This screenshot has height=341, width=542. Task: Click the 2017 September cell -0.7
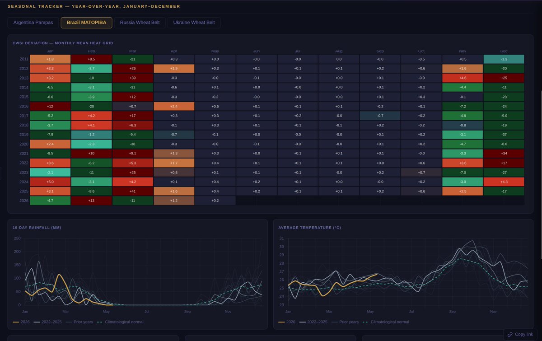pyautogui.click(x=380, y=116)
